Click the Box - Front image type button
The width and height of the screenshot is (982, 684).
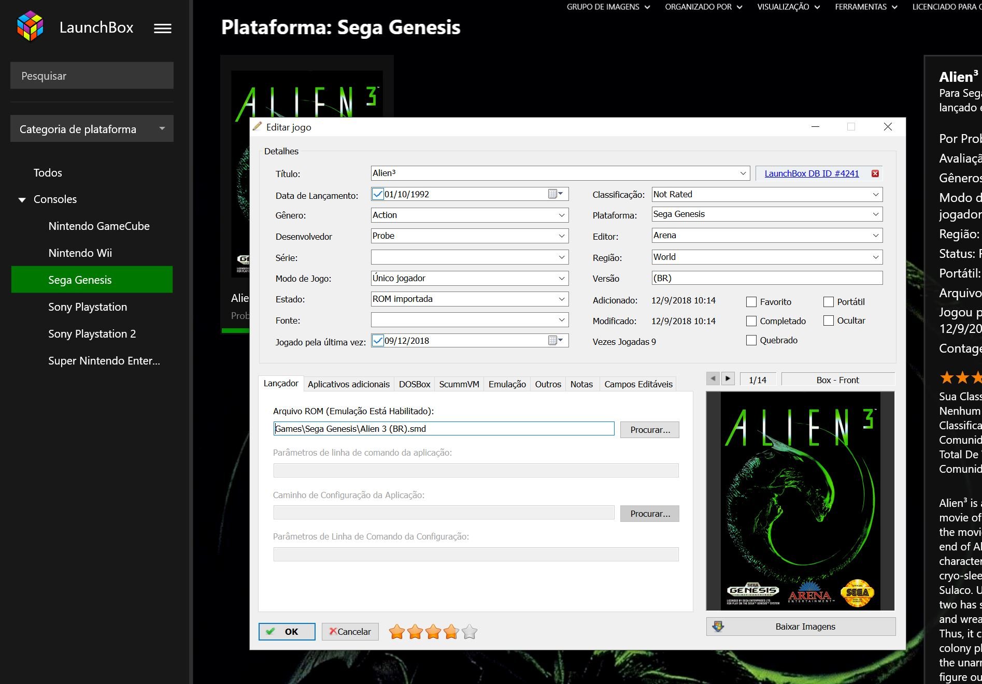coord(837,380)
